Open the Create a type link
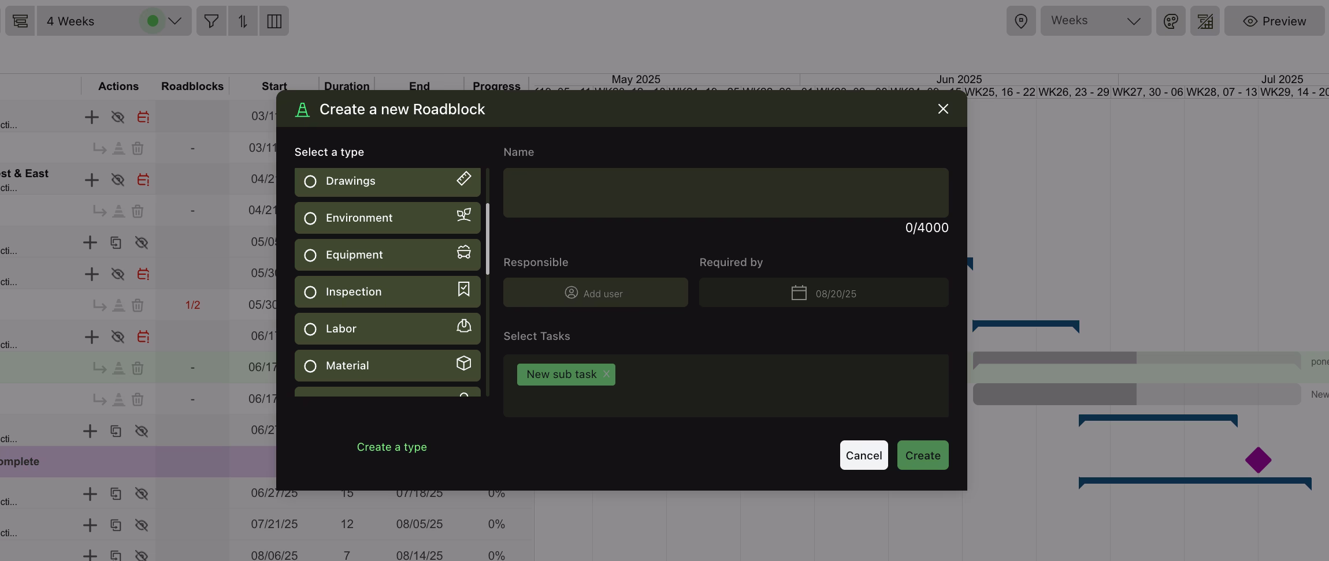Viewport: 1329px width, 561px height. coord(392,447)
